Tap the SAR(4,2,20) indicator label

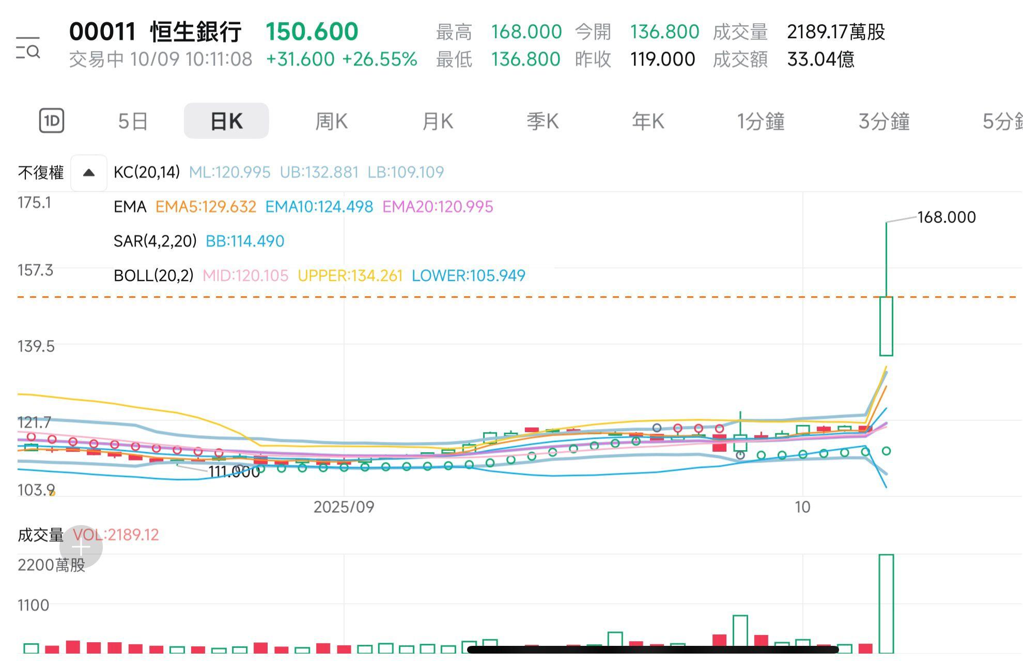tap(154, 241)
